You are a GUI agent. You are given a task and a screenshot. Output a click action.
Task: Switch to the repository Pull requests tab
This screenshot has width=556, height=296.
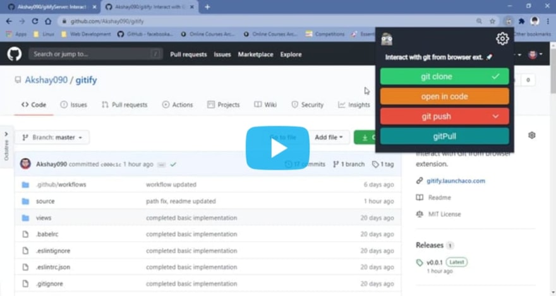point(124,105)
